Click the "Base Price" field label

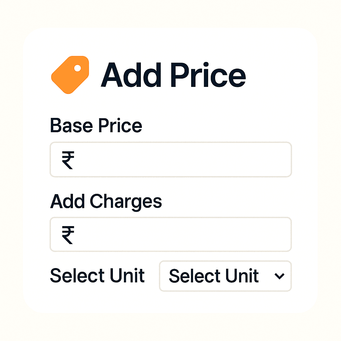(96, 126)
